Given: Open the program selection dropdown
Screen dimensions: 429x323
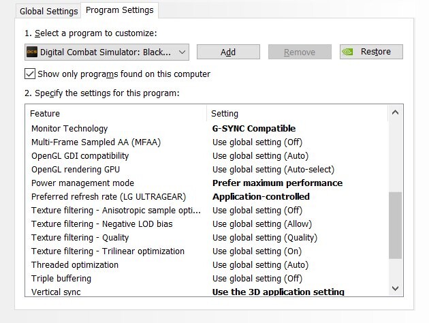Looking at the screenshot, I should (x=107, y=52).
